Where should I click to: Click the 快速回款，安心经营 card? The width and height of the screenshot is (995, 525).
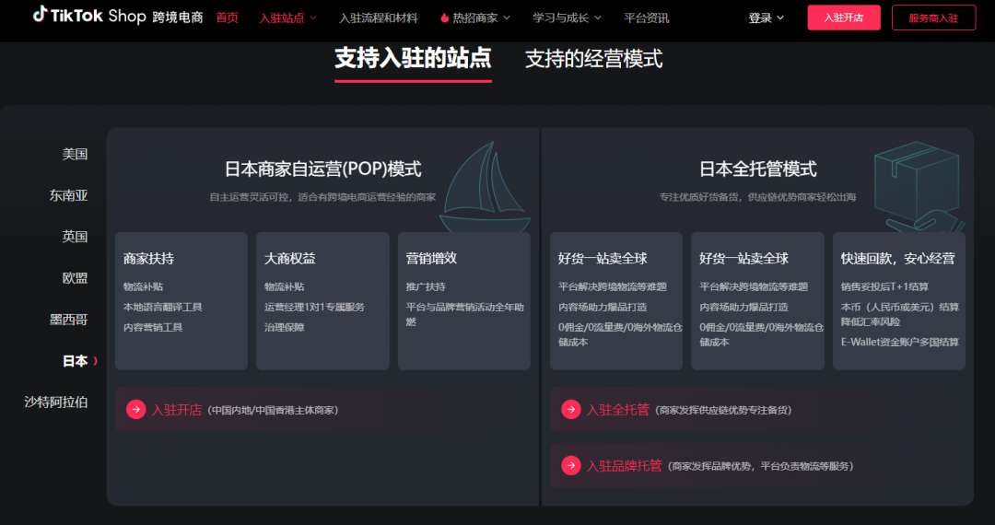coord(898,300)
